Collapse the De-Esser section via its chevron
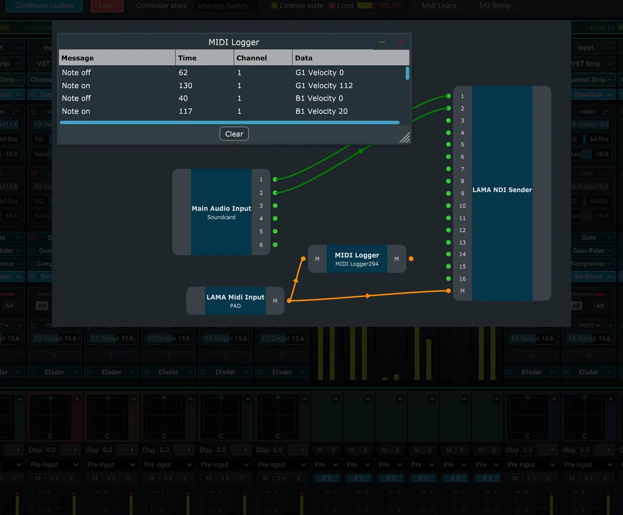Screen dimensions: 623x515 coord(609,276)
